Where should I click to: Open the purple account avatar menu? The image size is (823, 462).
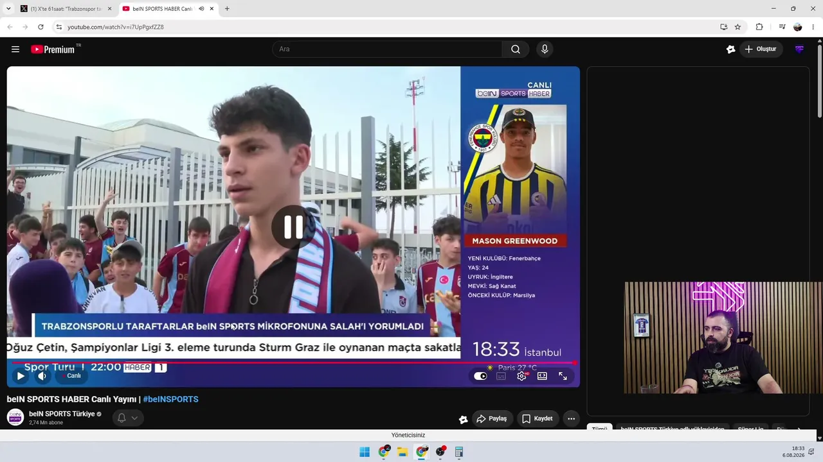coord(799,49)
